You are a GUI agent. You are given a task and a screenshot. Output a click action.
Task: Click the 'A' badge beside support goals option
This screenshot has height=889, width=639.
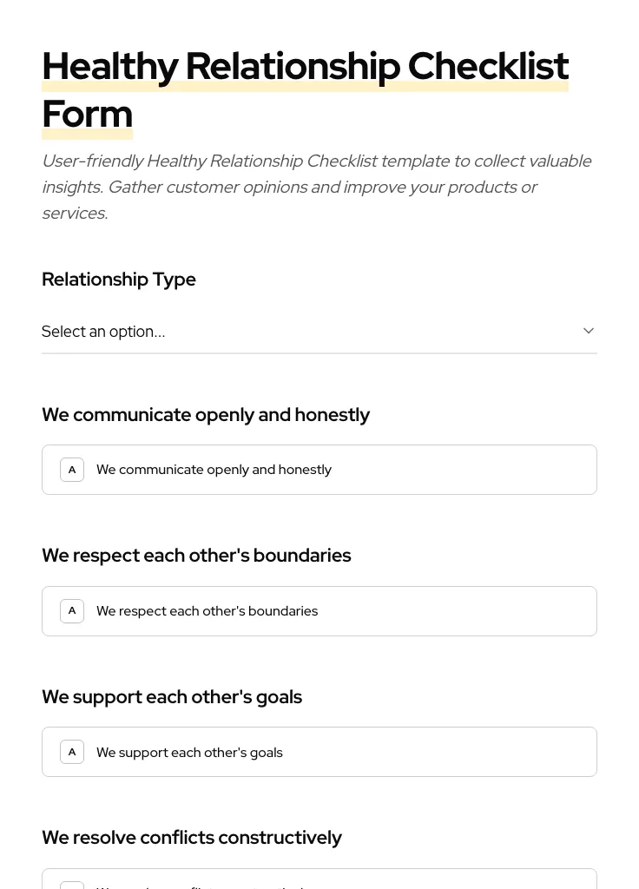[72, 752]
